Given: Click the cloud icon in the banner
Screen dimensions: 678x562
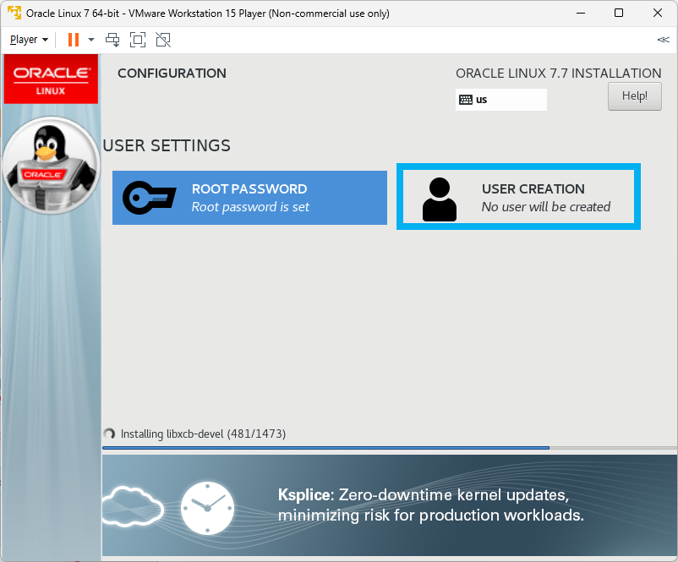Looking at the screenshot, I should point(133,507).
